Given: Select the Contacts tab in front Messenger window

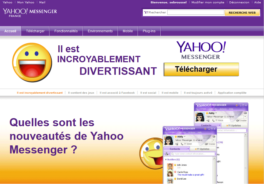Looking at the screenshot, I should pos(175,149).
